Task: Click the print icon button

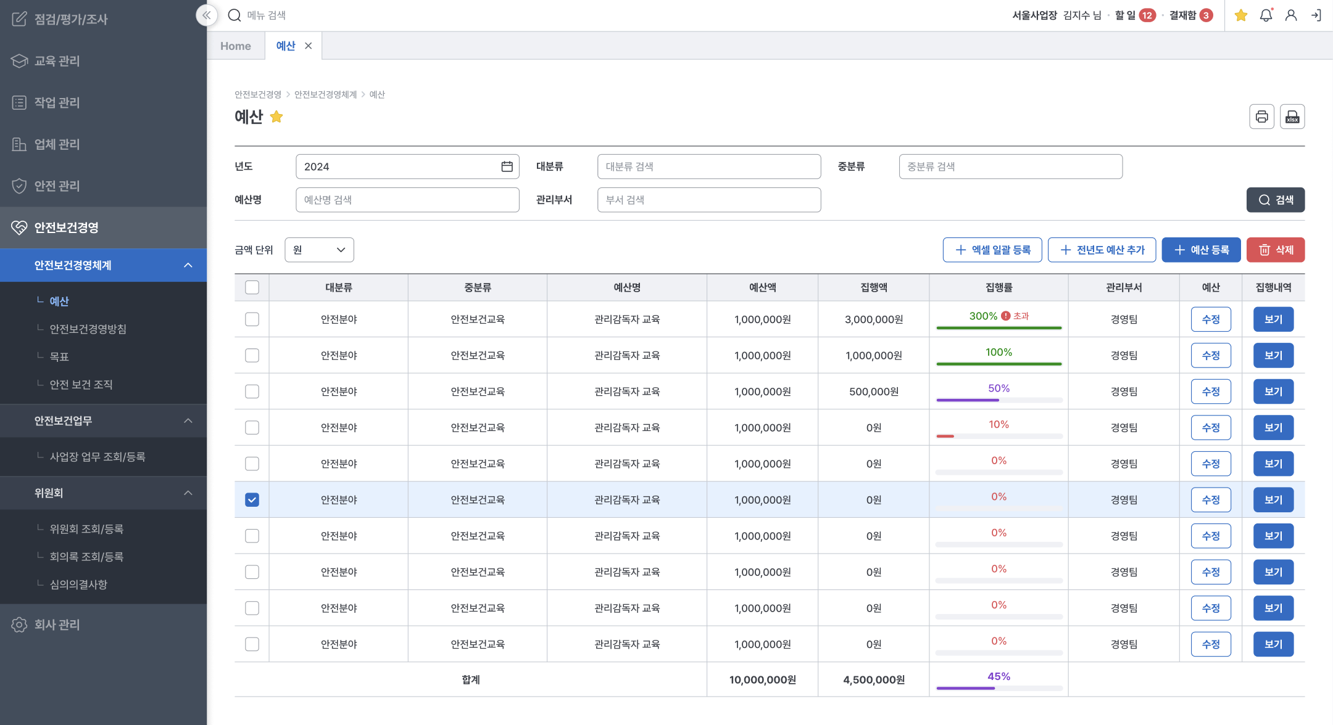Action: [1261, 117]
